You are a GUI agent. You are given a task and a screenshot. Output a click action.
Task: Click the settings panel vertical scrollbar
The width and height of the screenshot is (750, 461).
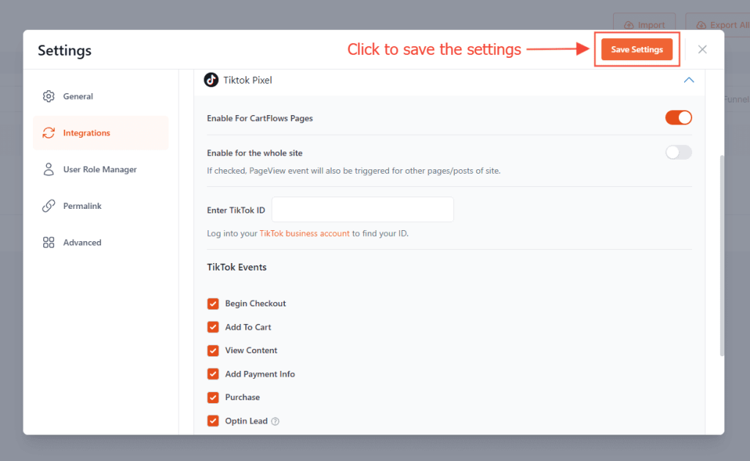[722, 257]
